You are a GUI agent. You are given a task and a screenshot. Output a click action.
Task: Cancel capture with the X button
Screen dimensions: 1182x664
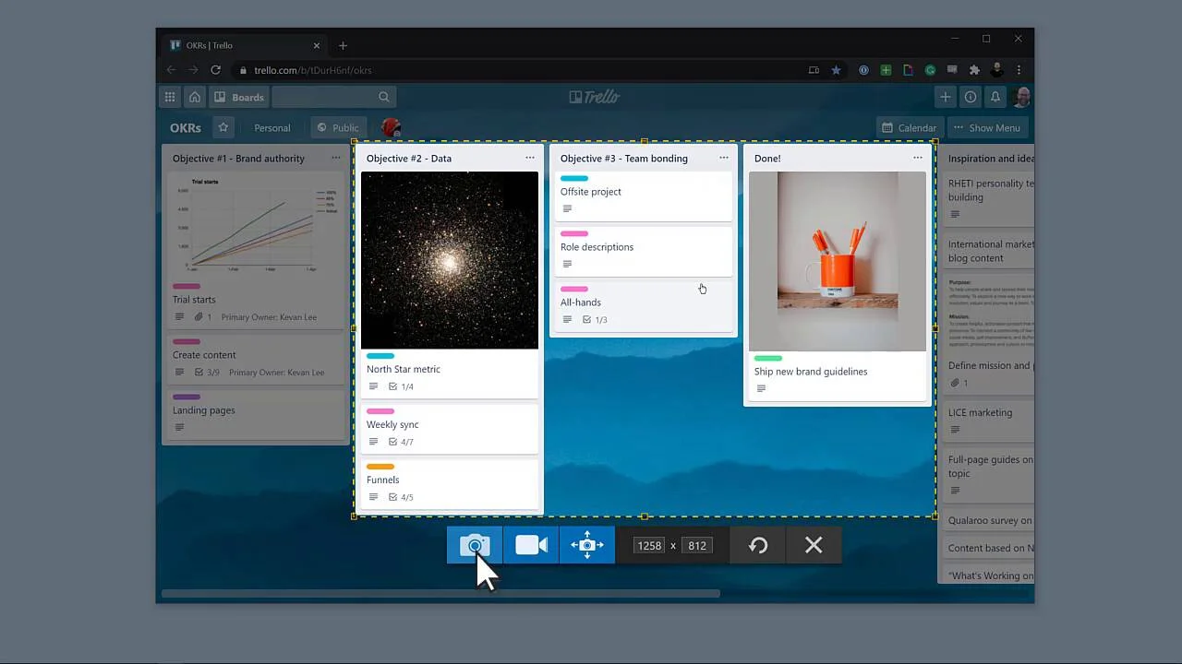814,545
